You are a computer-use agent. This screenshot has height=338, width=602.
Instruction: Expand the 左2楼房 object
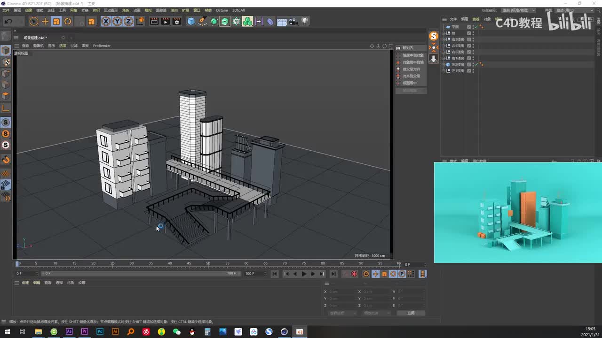point(443,64)
